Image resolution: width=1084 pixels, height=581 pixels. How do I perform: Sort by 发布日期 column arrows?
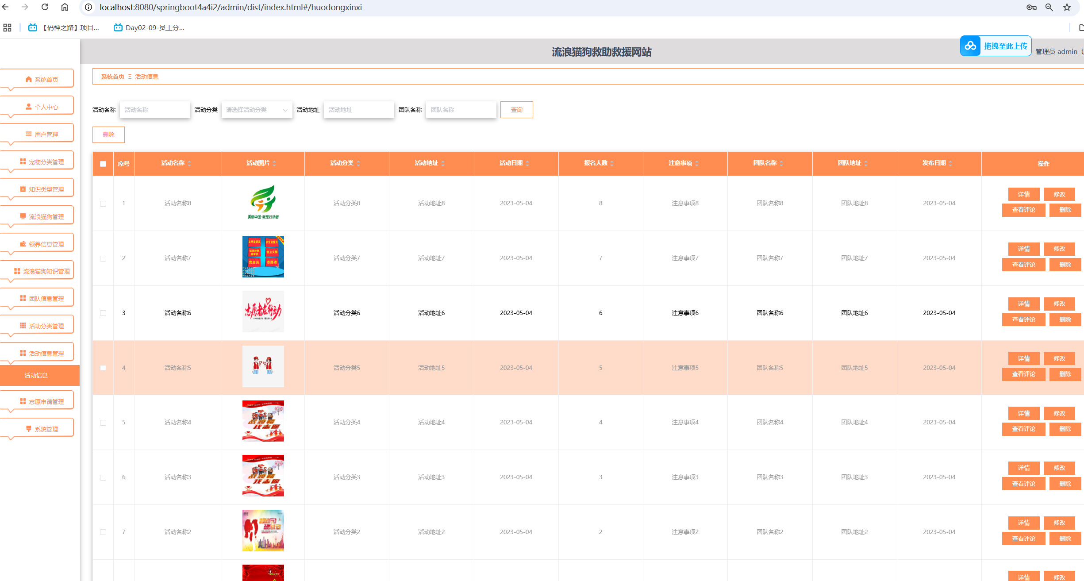click(x=950, y=163)
